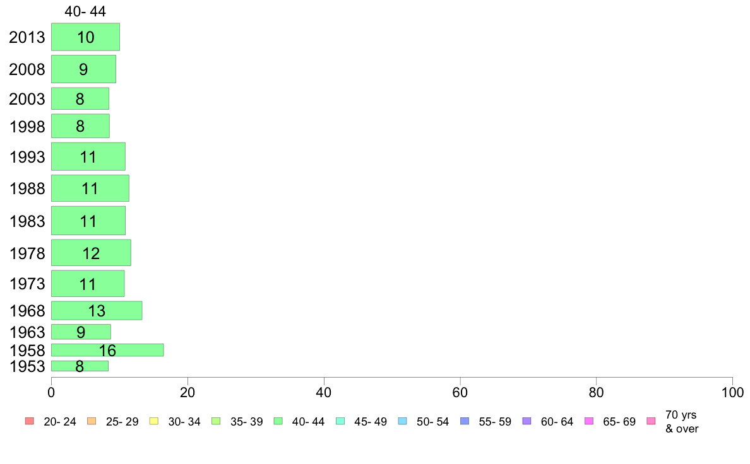Select the 1968 bar showing 13
750x464 pixels.
(x=97, y=311)
